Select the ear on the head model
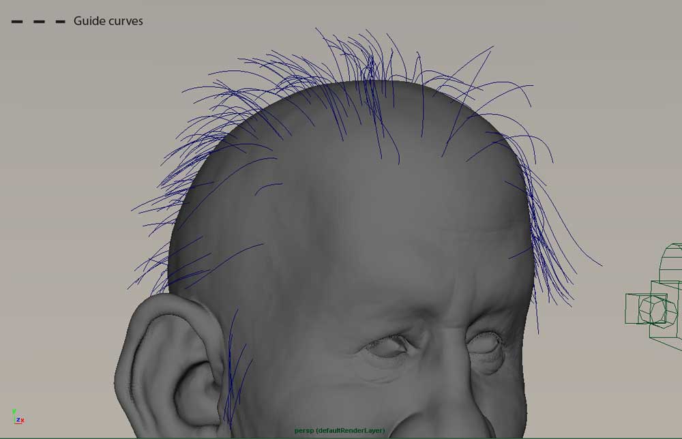This screenshot has height=439, width=682. pos(172,365)
